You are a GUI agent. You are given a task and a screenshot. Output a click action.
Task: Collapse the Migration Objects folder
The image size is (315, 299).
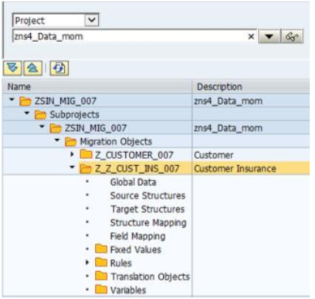(x=57, y=141)
